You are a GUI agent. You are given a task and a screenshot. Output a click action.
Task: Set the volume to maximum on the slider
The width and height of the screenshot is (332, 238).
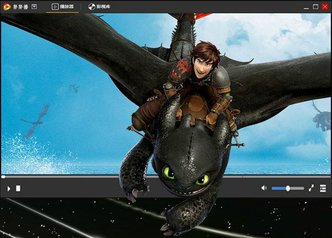tap(303, 188)
